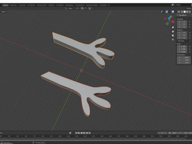Toggle X-ray view mode
Screen dimensions: 192x144
point(179,12)
